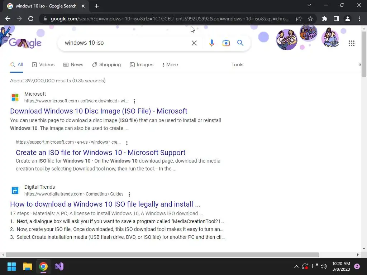Switch to Videos results tab
367x275 pixels.
pyautogui.click(x=43, y=65)
